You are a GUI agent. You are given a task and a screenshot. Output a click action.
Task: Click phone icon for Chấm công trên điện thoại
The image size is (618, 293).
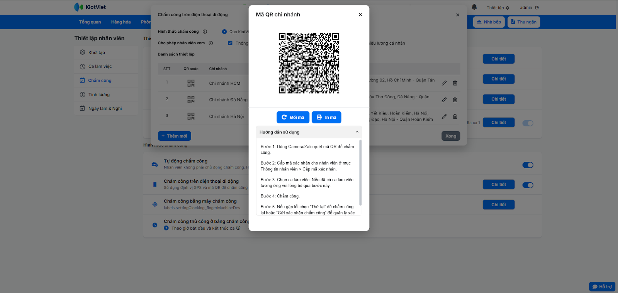click(155, 185)
